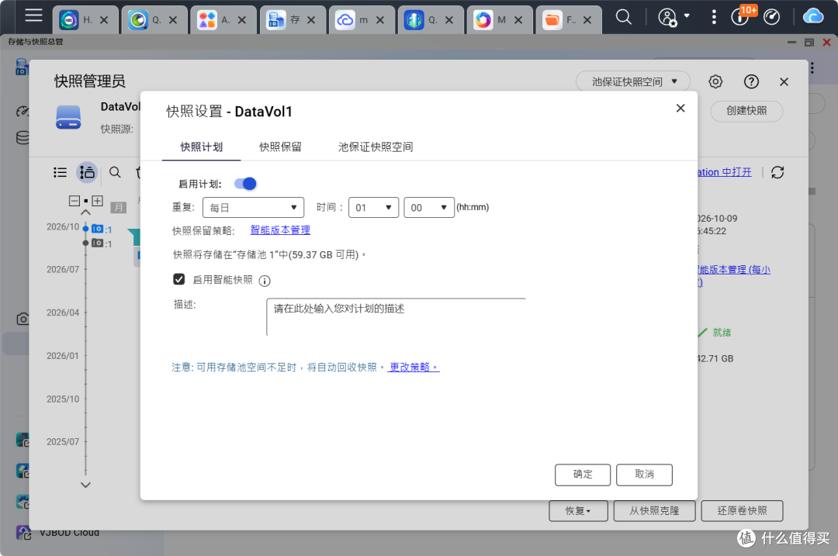Click the 2025/10 timeline label
838x556 pixels.
63,399
